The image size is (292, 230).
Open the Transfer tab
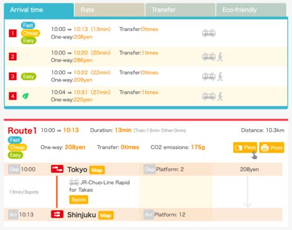pyautogui.click(x=180, y=10)
